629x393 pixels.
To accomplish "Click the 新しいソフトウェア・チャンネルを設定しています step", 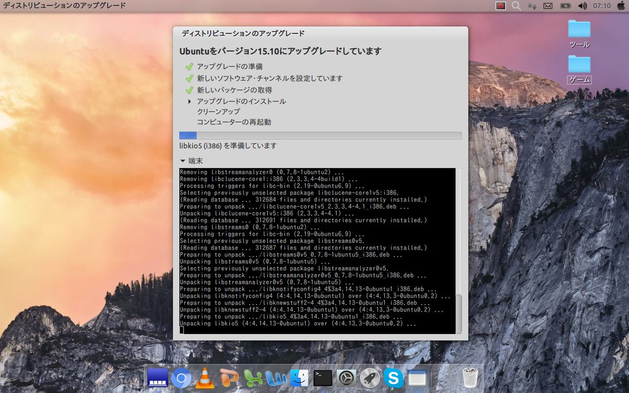I will point(269,78).
